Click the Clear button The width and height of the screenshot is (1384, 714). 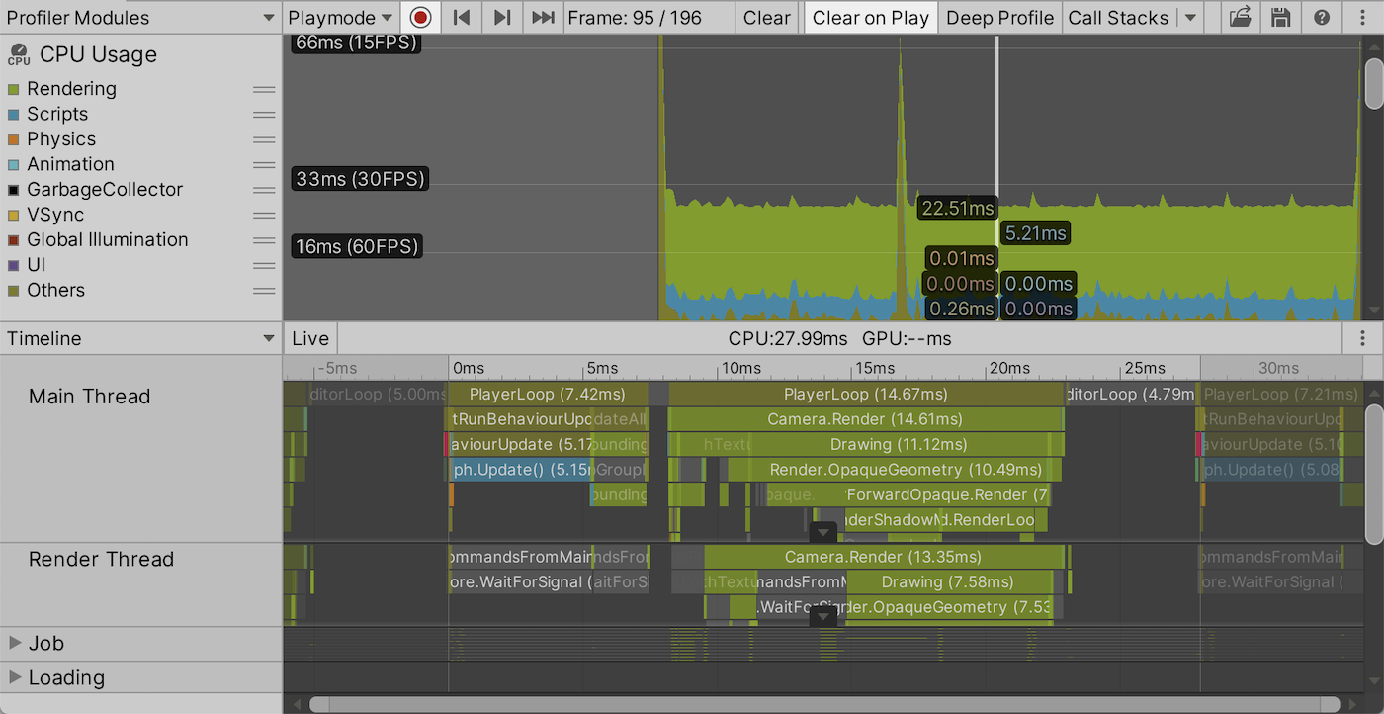coord(766,18)
